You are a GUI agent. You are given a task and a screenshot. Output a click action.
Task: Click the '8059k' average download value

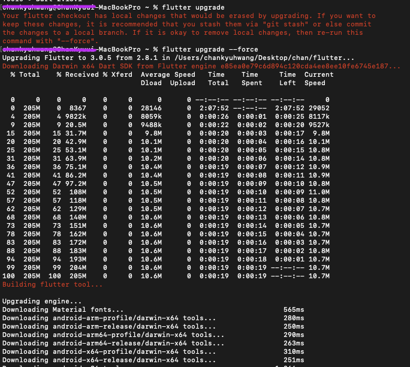click(151, 116)
